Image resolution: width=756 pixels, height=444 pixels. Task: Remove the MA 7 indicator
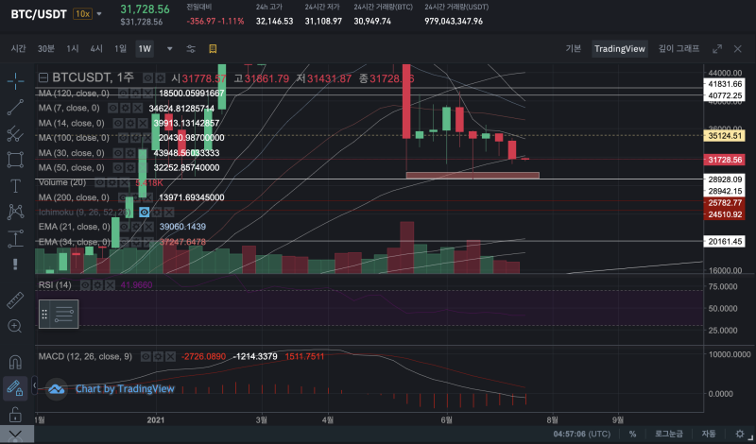pyautogui.click(x=138, y=108)
